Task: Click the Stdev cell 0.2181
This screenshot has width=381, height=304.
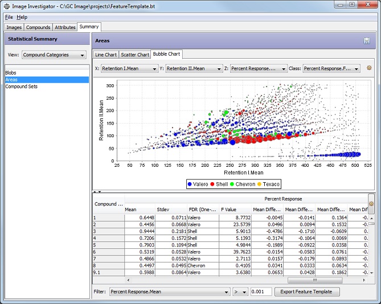Action: [x=171, y=231]
